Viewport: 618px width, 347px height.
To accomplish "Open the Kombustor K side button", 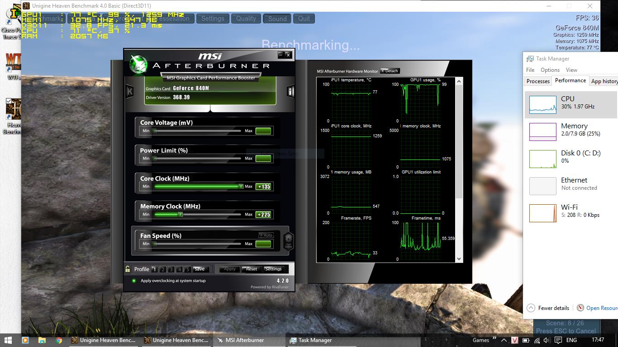I will click(x=130, y=92).
